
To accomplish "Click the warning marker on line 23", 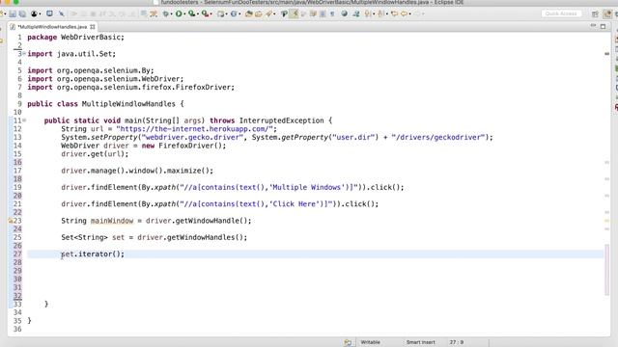I will [x=11, y=221].
